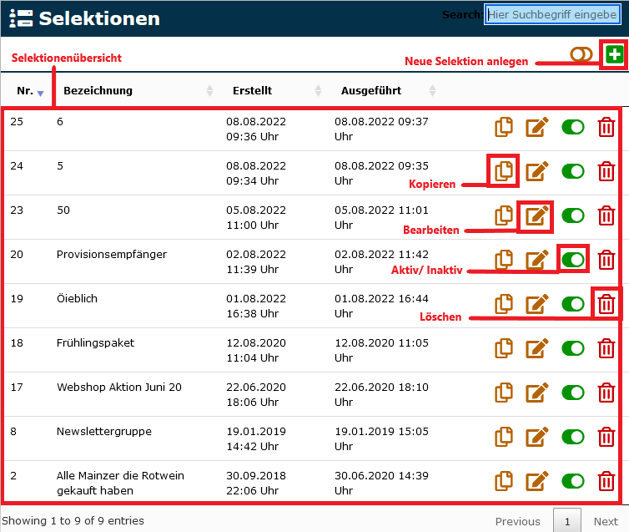Delete the Newslettergruppe selection
The width and height of the screenshot is (629, 532).
[x=606, y=437]
